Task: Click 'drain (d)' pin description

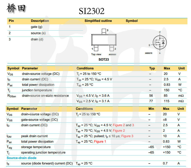Action: pyautogui.click(x=37, y=39)
